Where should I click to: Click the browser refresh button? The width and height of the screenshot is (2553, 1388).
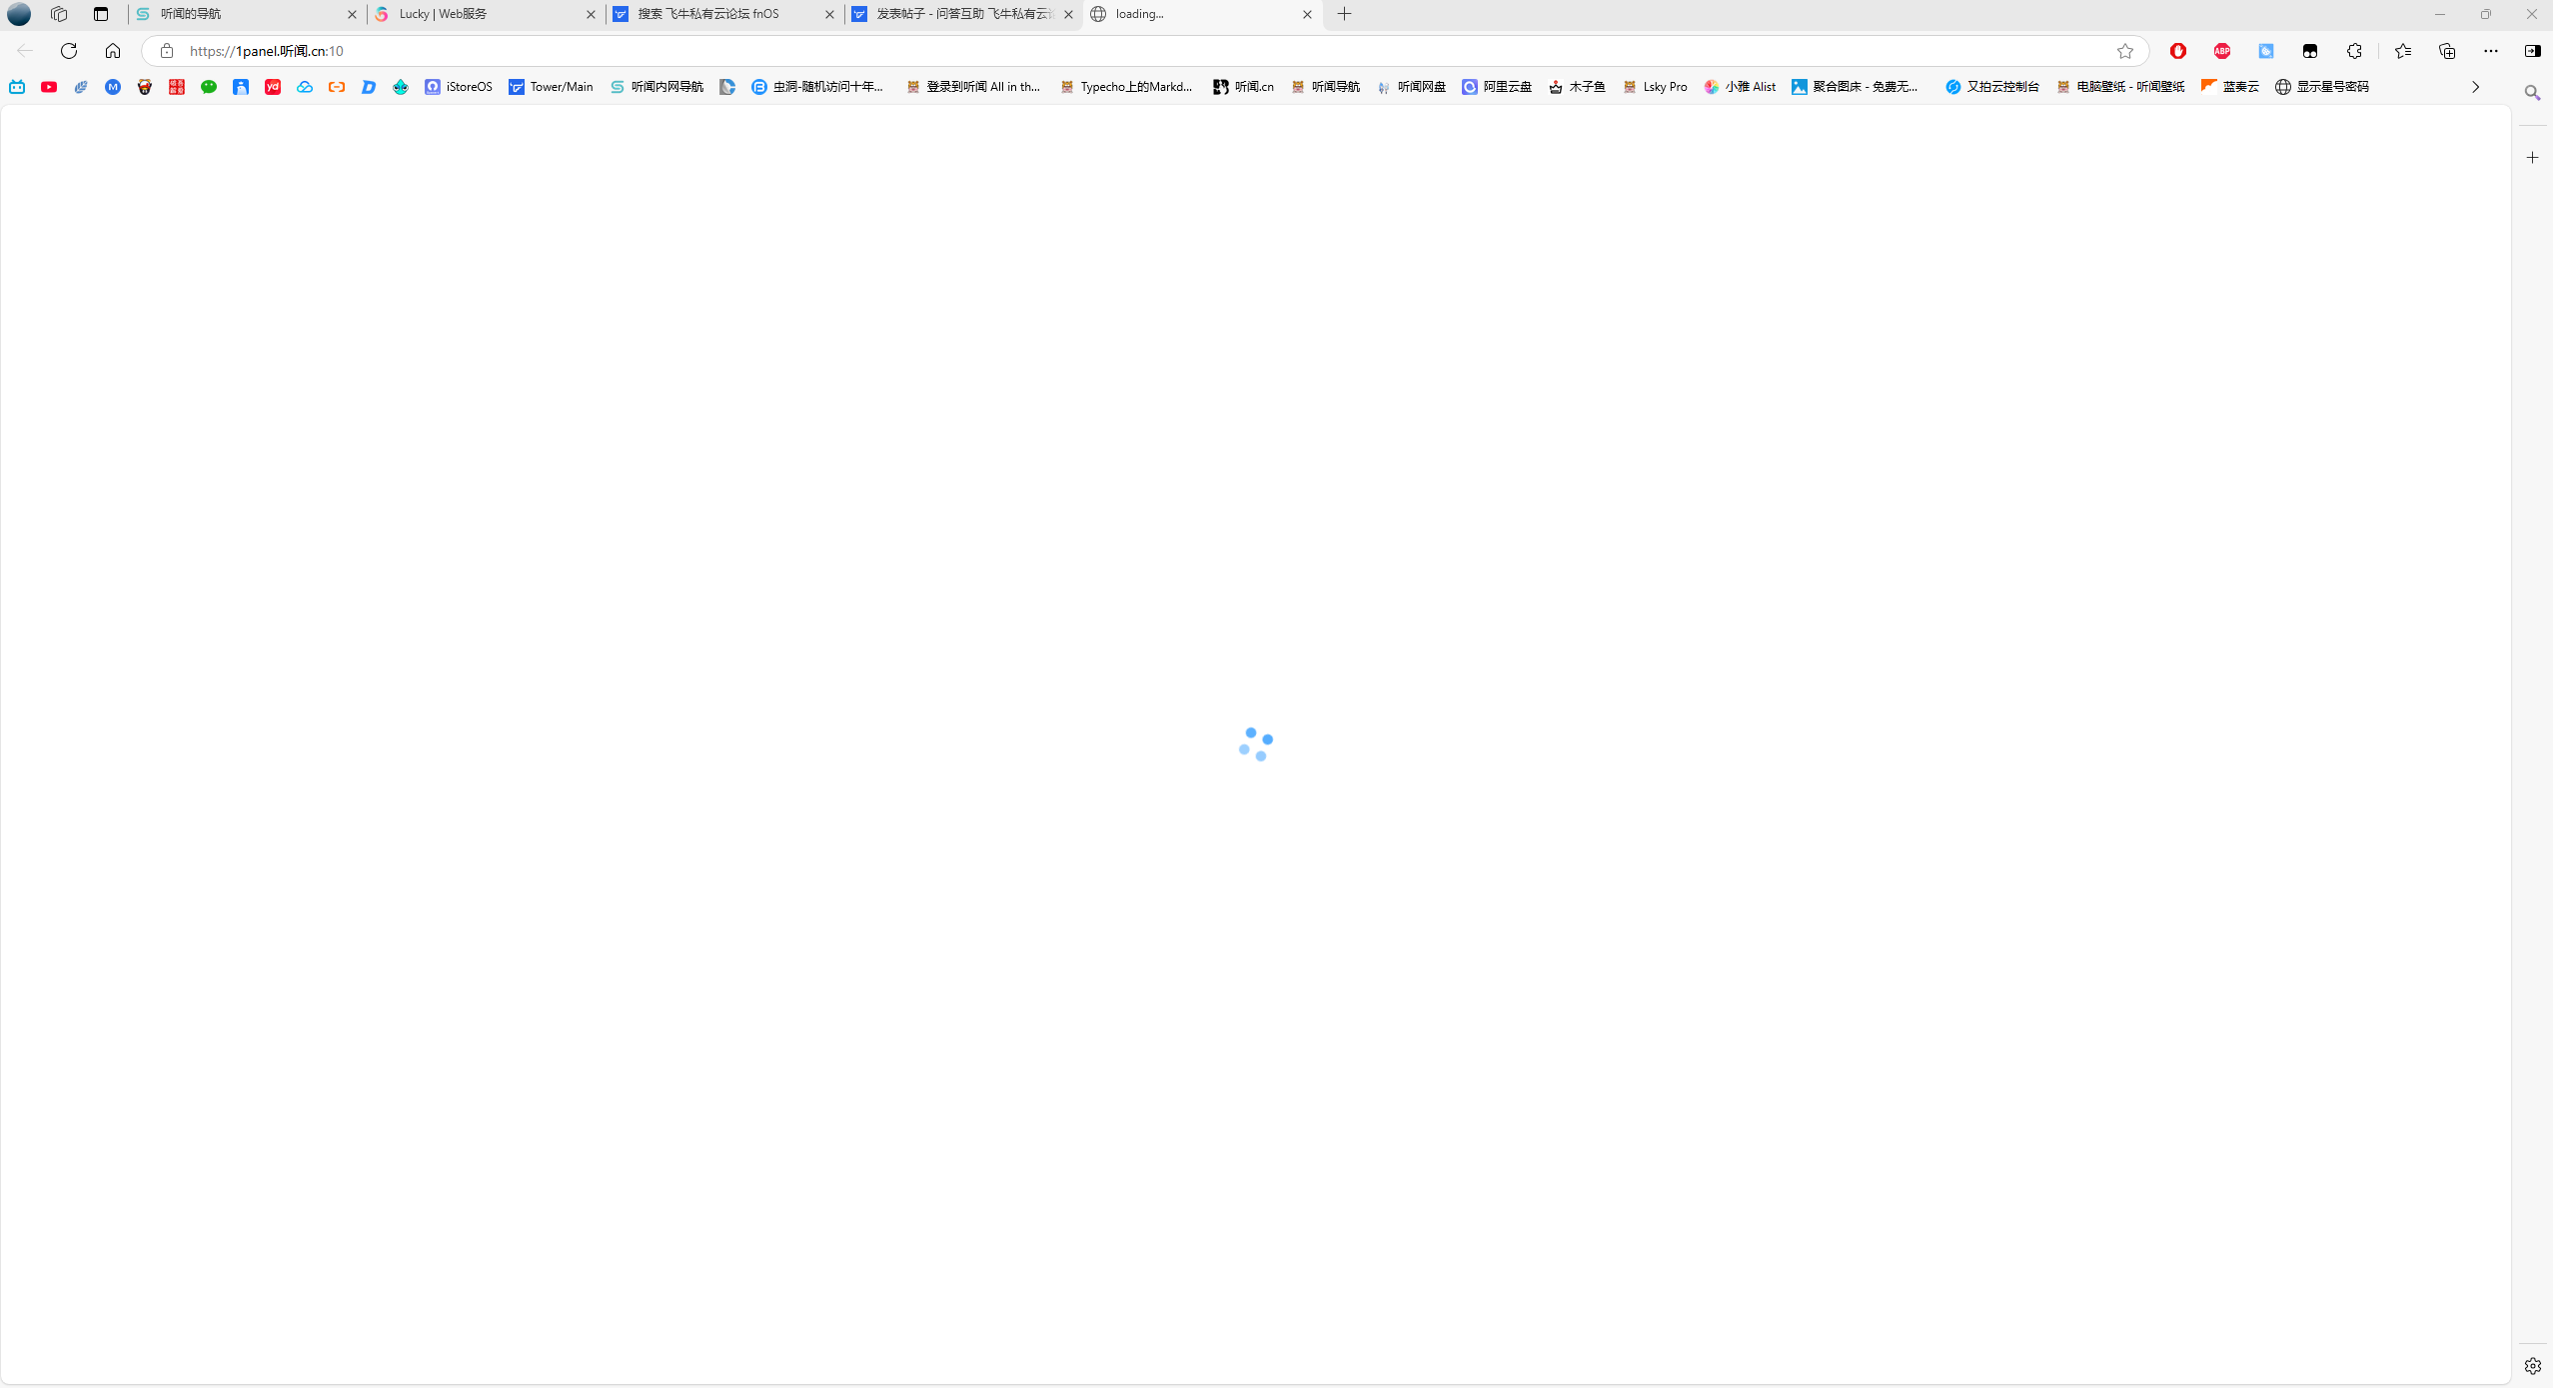[69, 51]
